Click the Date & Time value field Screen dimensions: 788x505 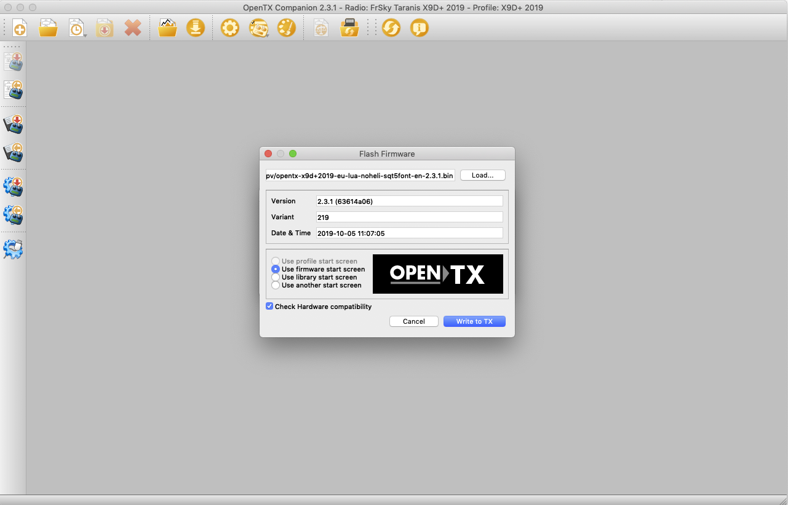click(409, 233)
